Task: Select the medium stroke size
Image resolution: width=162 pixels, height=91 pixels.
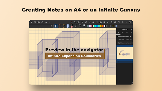Action: [x=113, y=26]
